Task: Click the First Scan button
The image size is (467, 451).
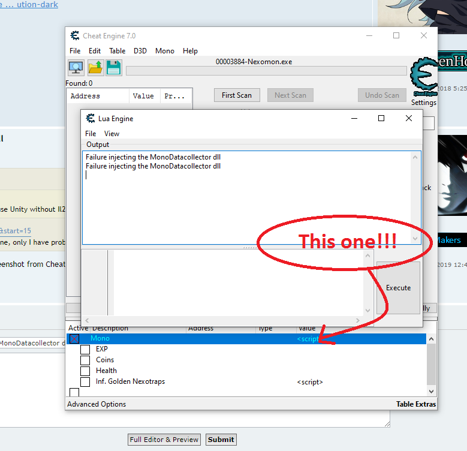Action: click(237, 95)
